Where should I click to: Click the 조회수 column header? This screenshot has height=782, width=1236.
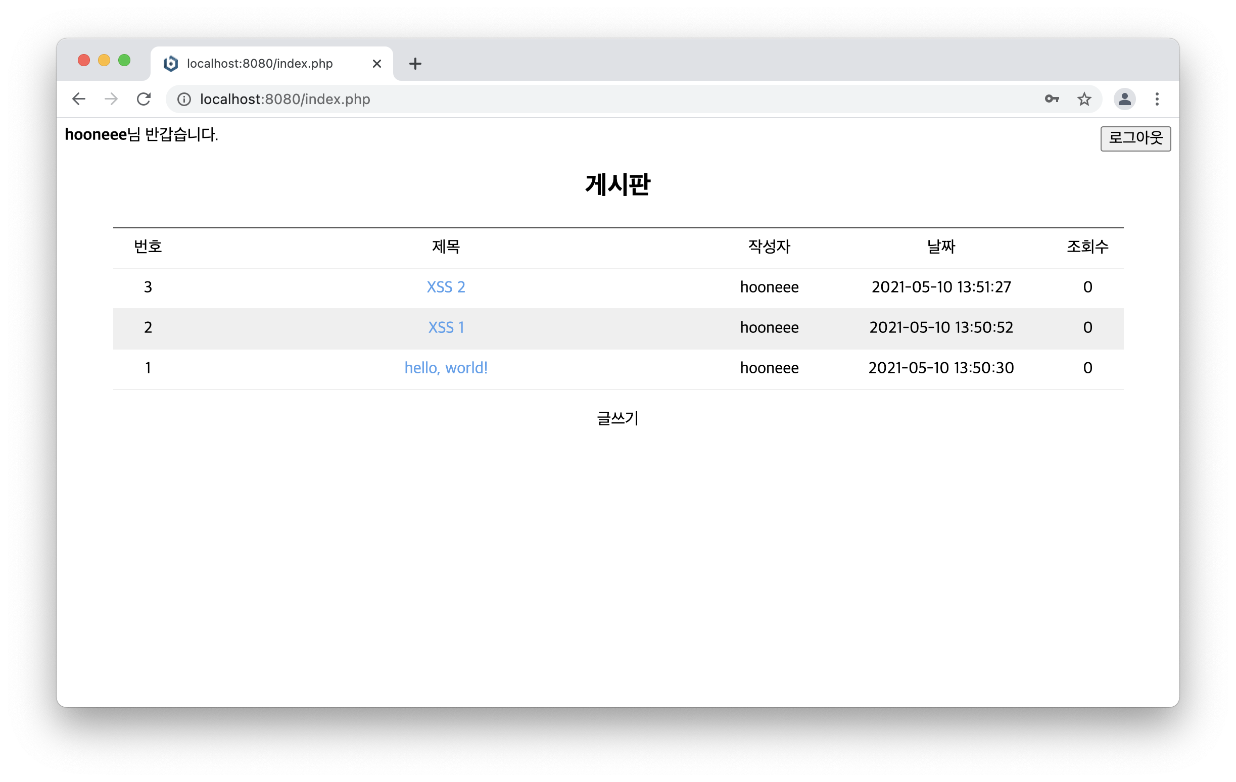(1087, 247)
